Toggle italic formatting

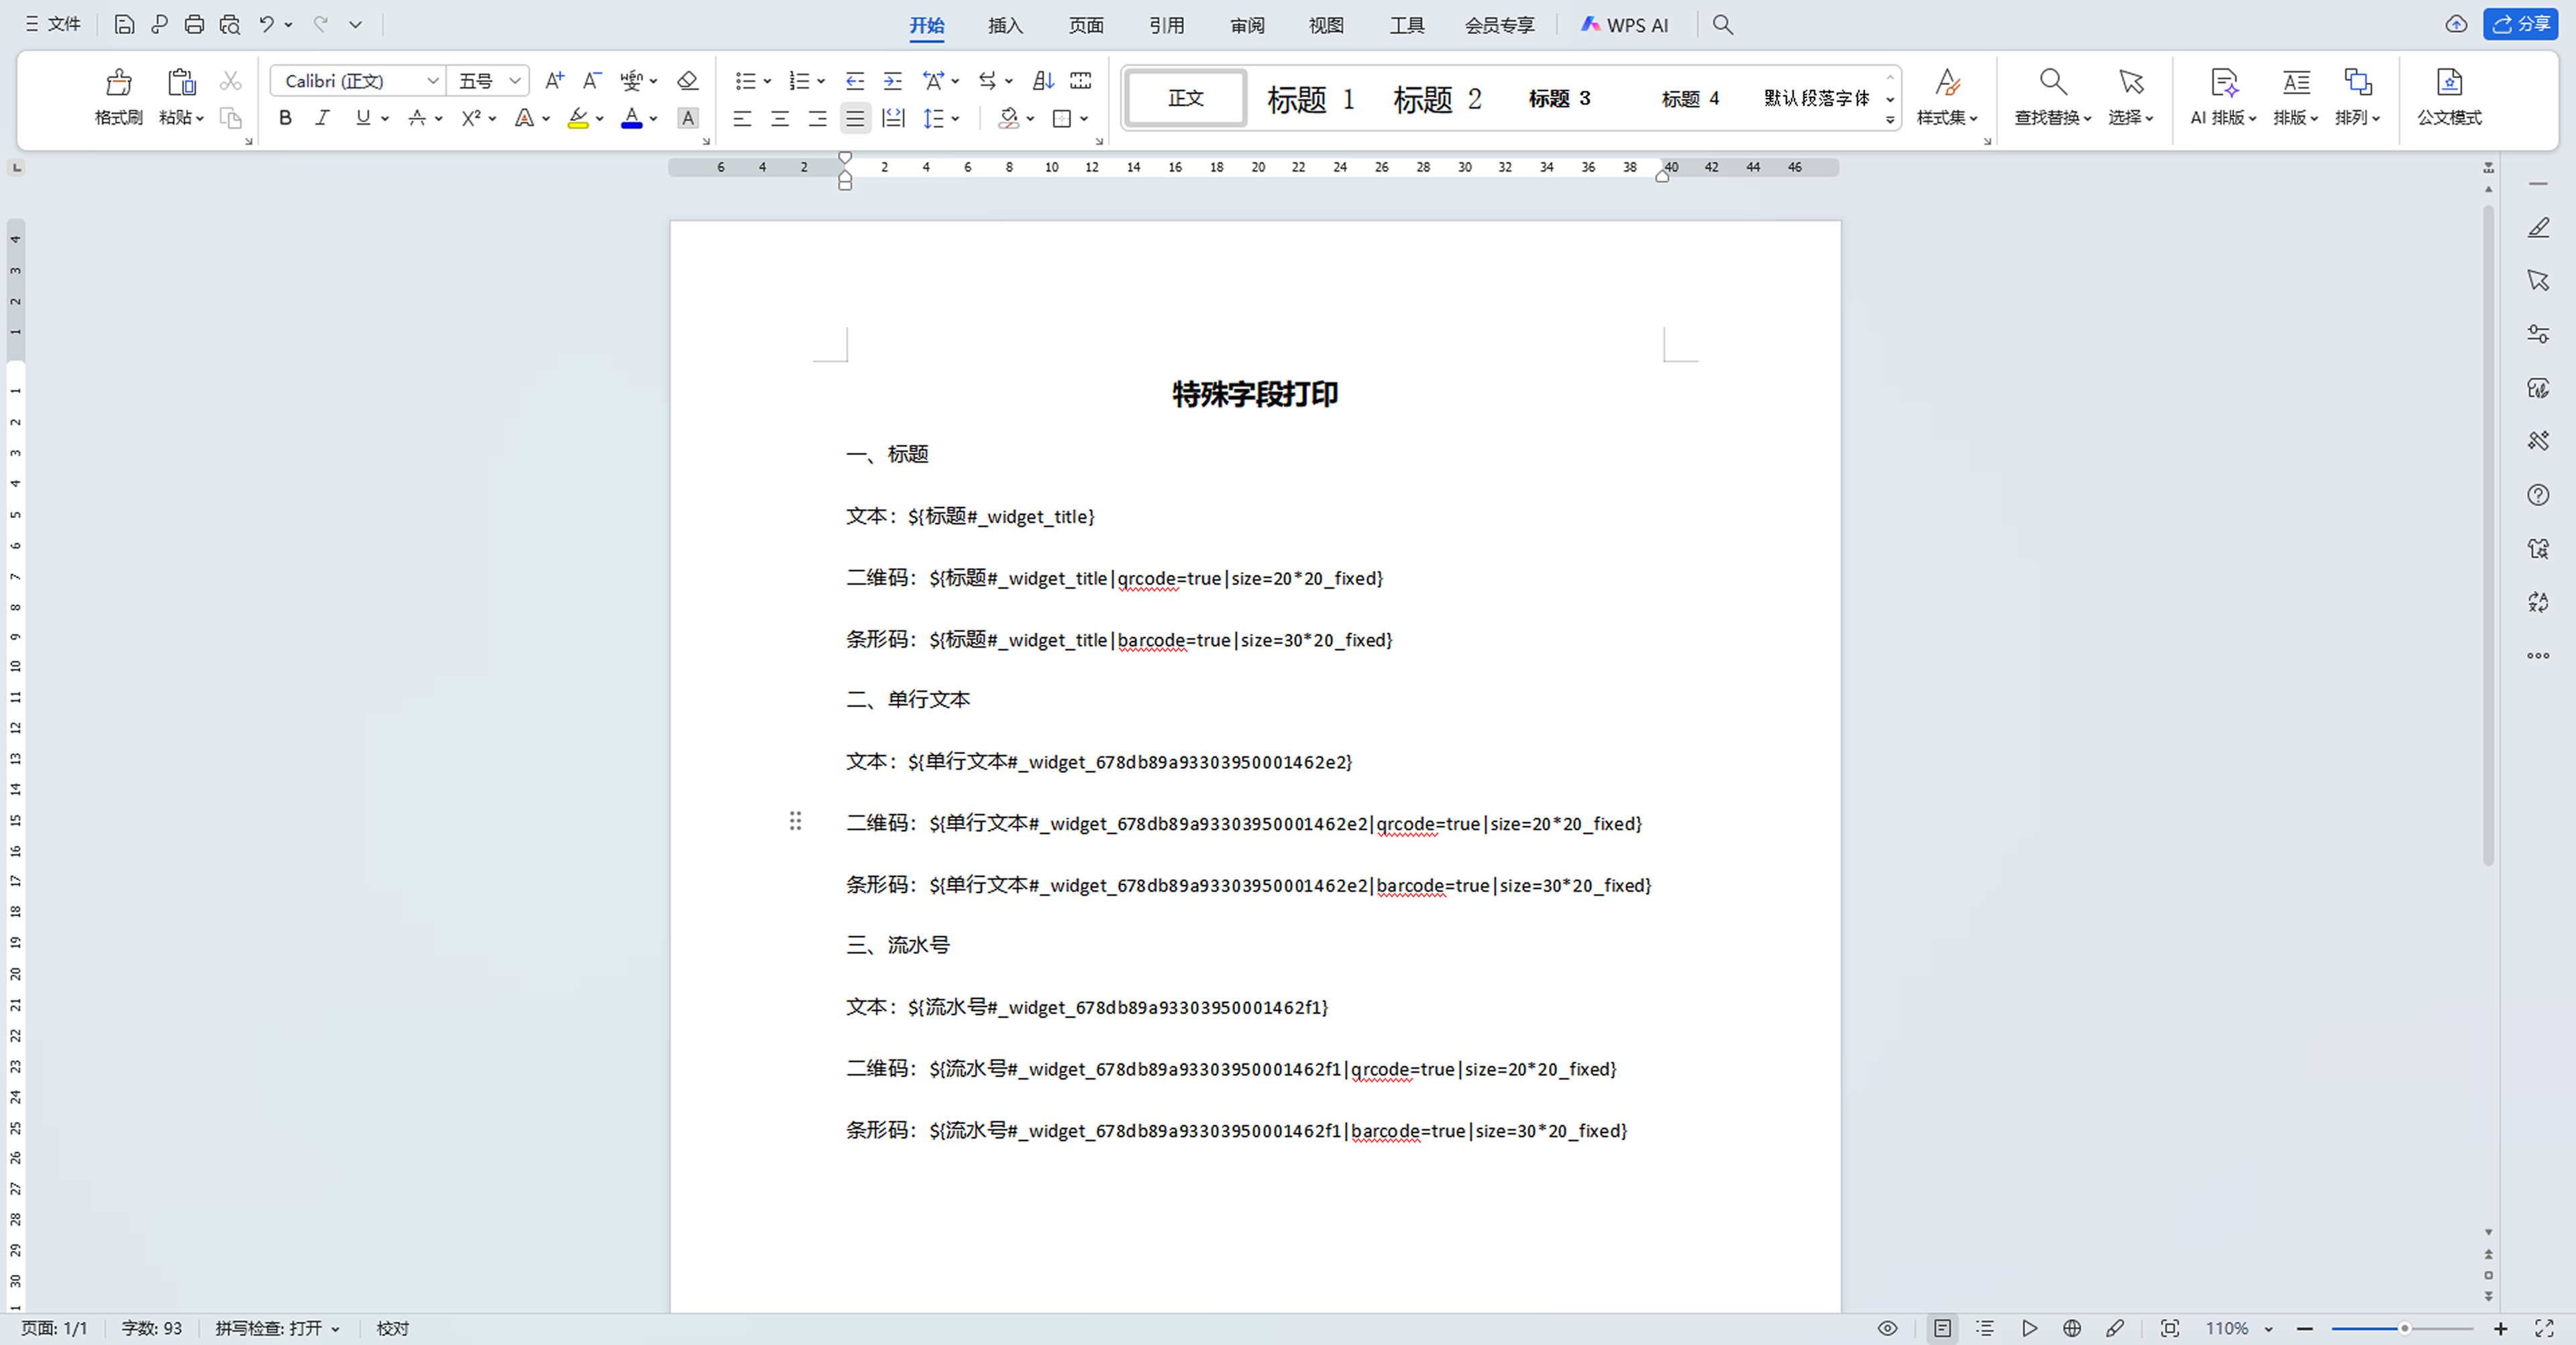[322, 118]
